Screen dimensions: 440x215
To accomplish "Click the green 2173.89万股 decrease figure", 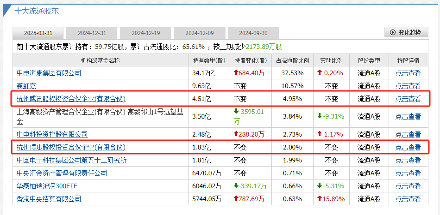I will (264, 47).
